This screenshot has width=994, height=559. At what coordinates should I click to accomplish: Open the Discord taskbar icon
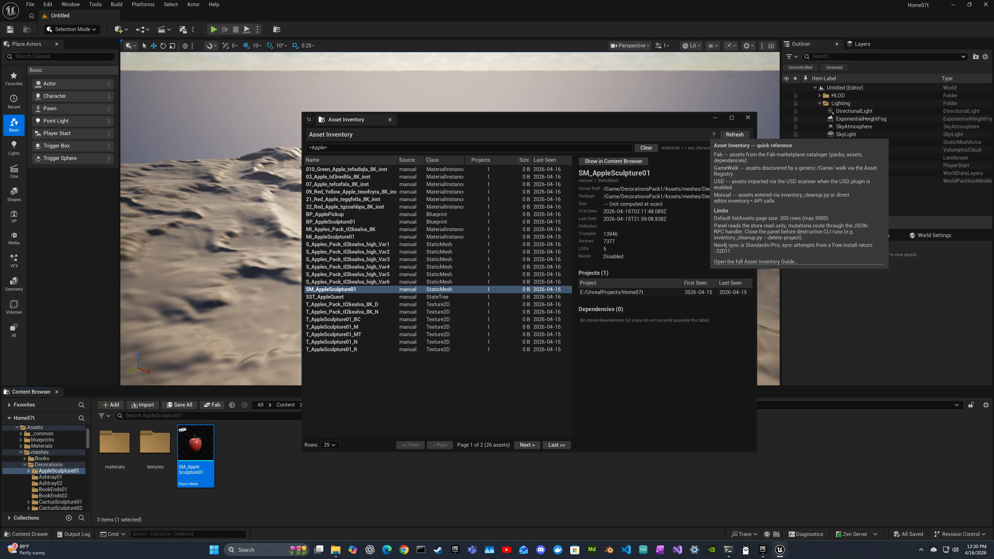[540, 550]
